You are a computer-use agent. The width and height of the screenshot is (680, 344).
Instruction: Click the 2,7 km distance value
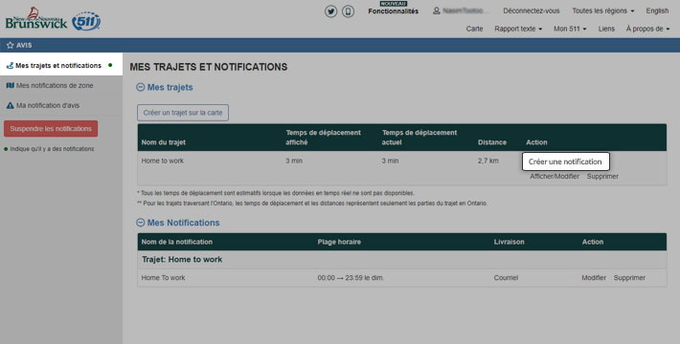tap(487, 161)
